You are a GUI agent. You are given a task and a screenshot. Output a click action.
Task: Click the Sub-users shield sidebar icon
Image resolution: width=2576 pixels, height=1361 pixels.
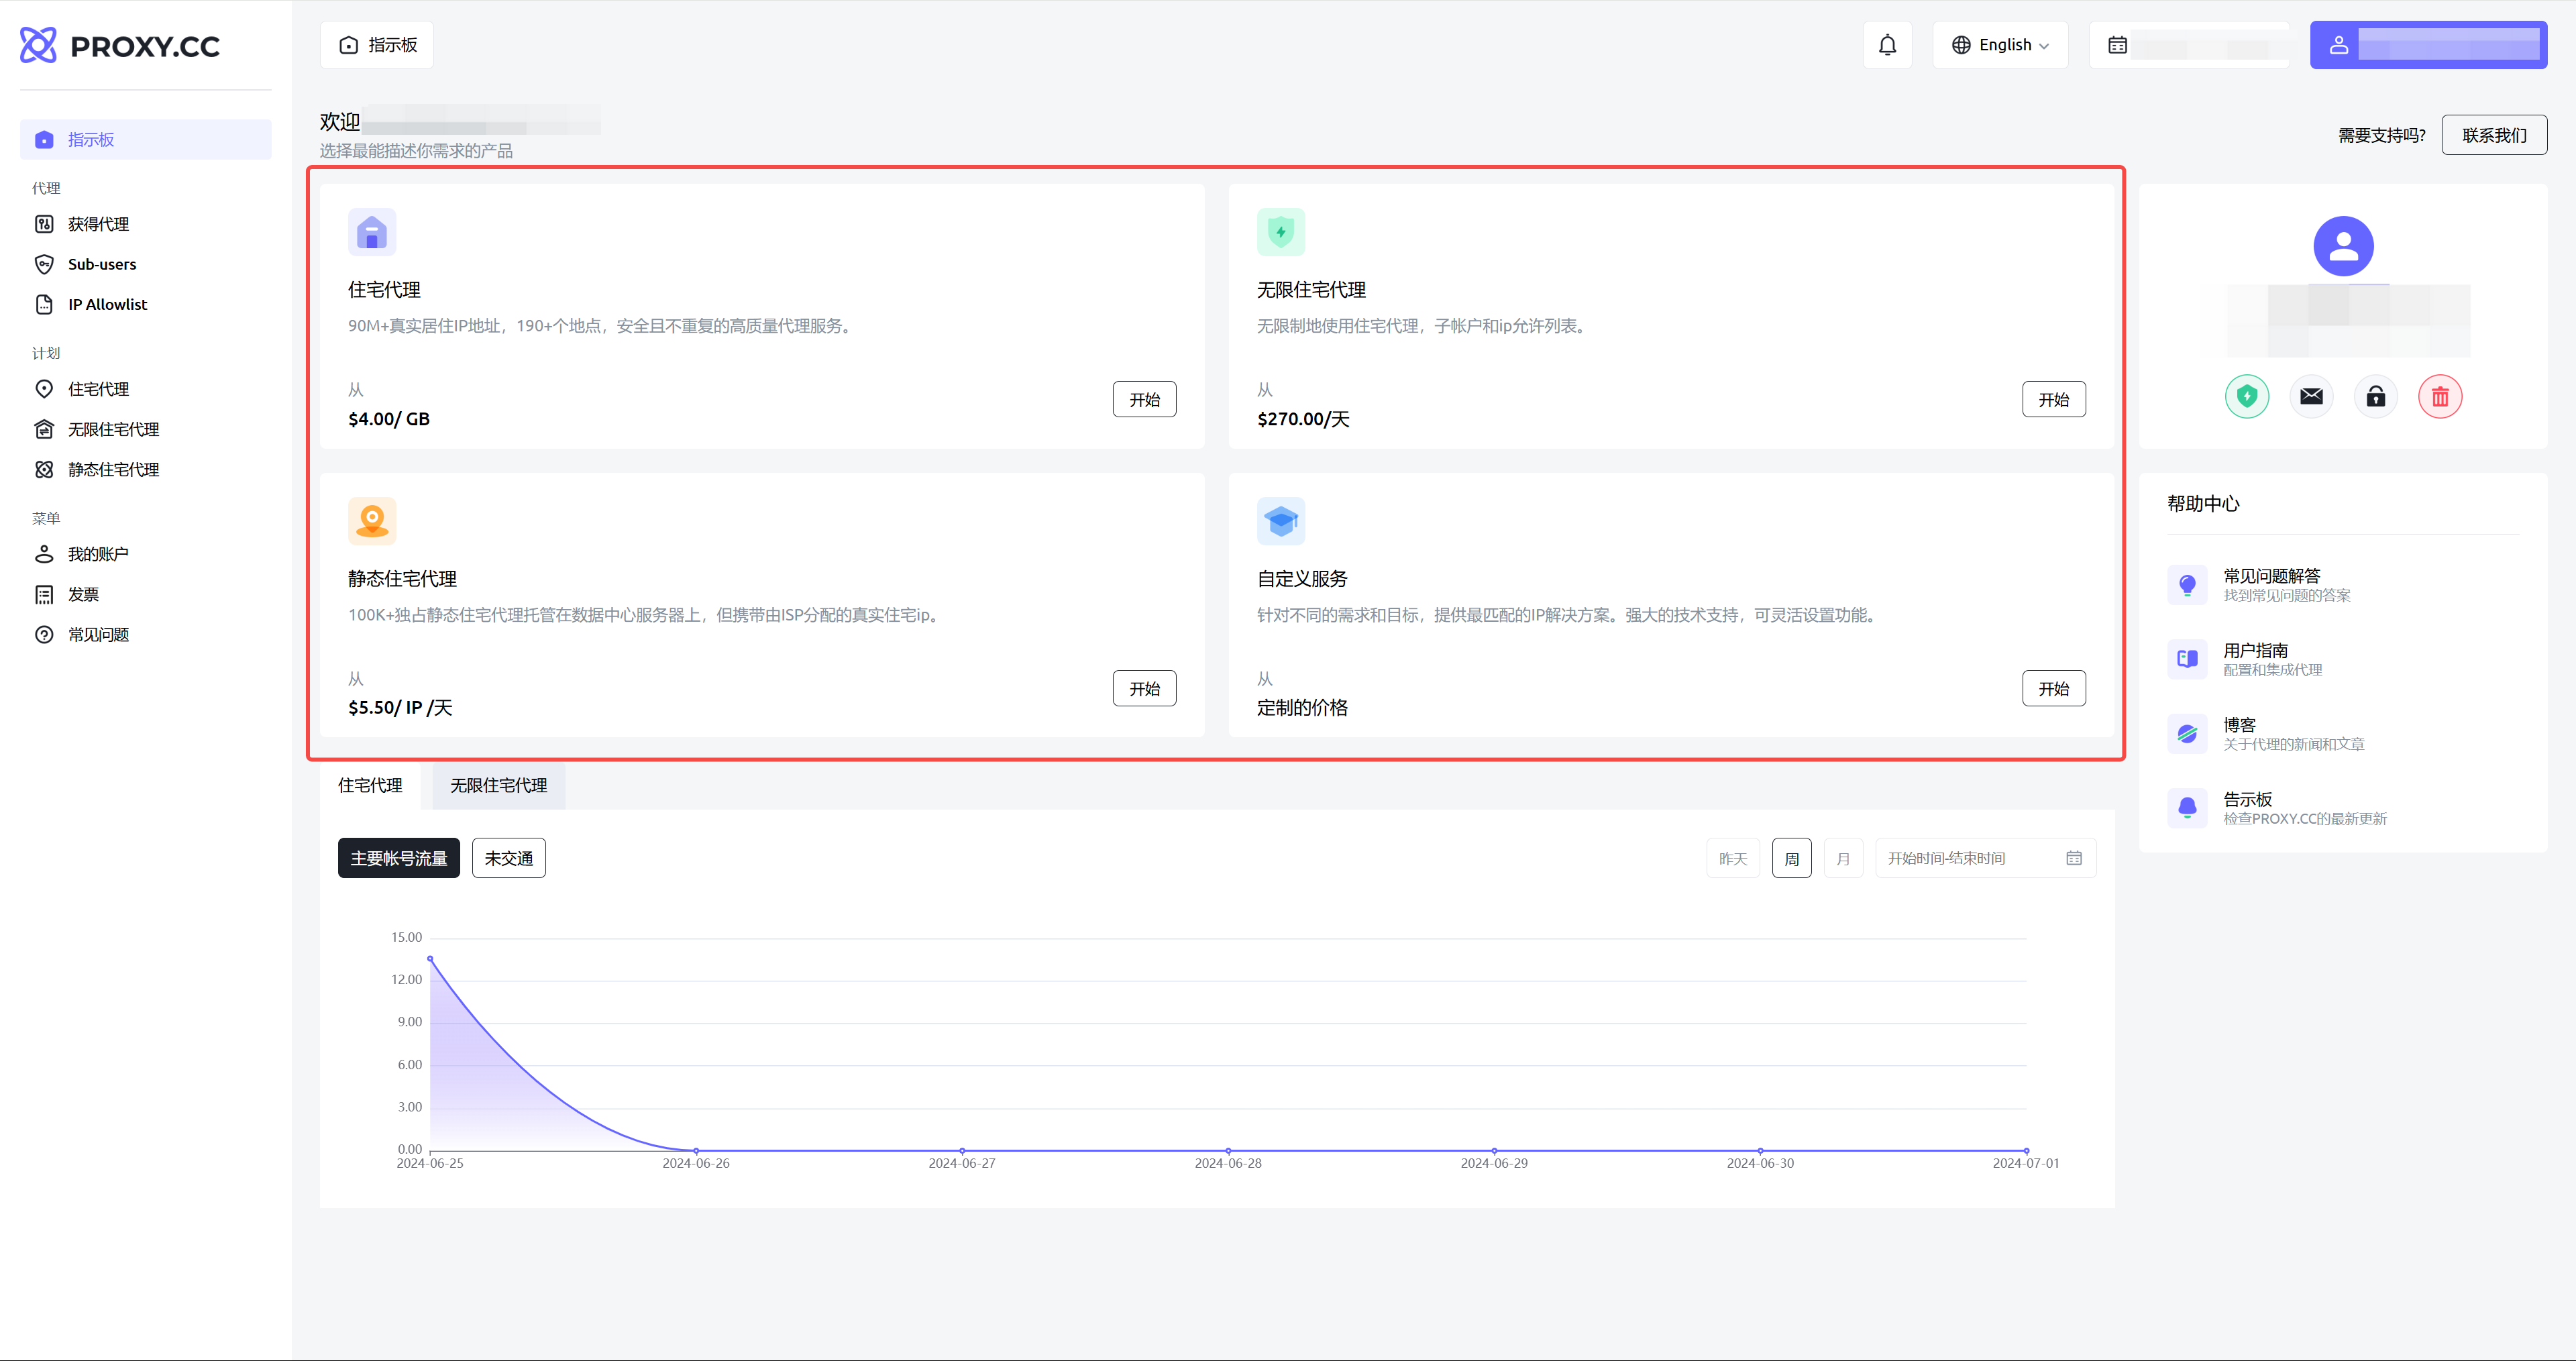44,264
